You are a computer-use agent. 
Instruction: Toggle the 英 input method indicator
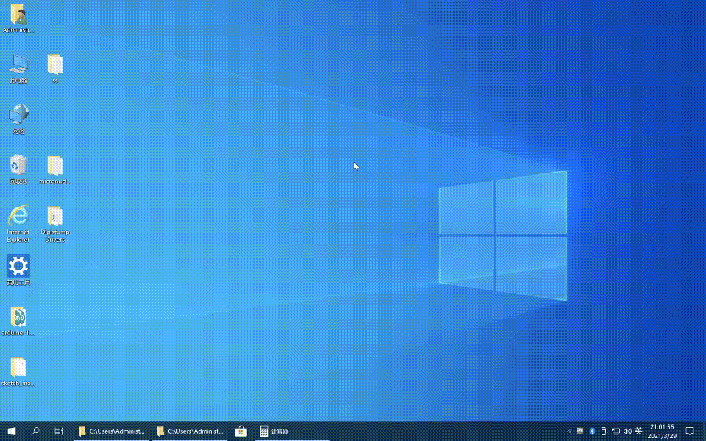pos(638,431)
